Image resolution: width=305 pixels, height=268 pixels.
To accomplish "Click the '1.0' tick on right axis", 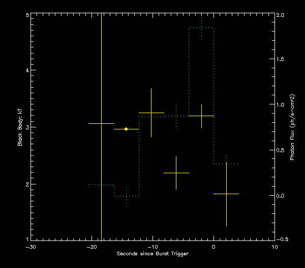I will 281,105.
